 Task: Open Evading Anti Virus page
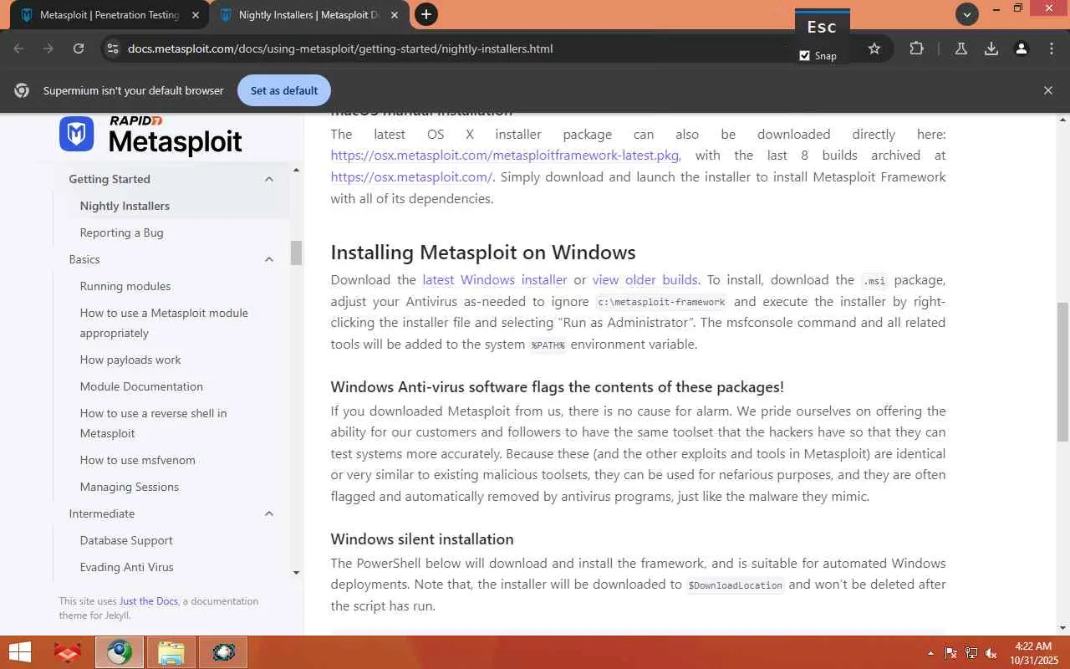pyautogui.click(x=127, y=567)
